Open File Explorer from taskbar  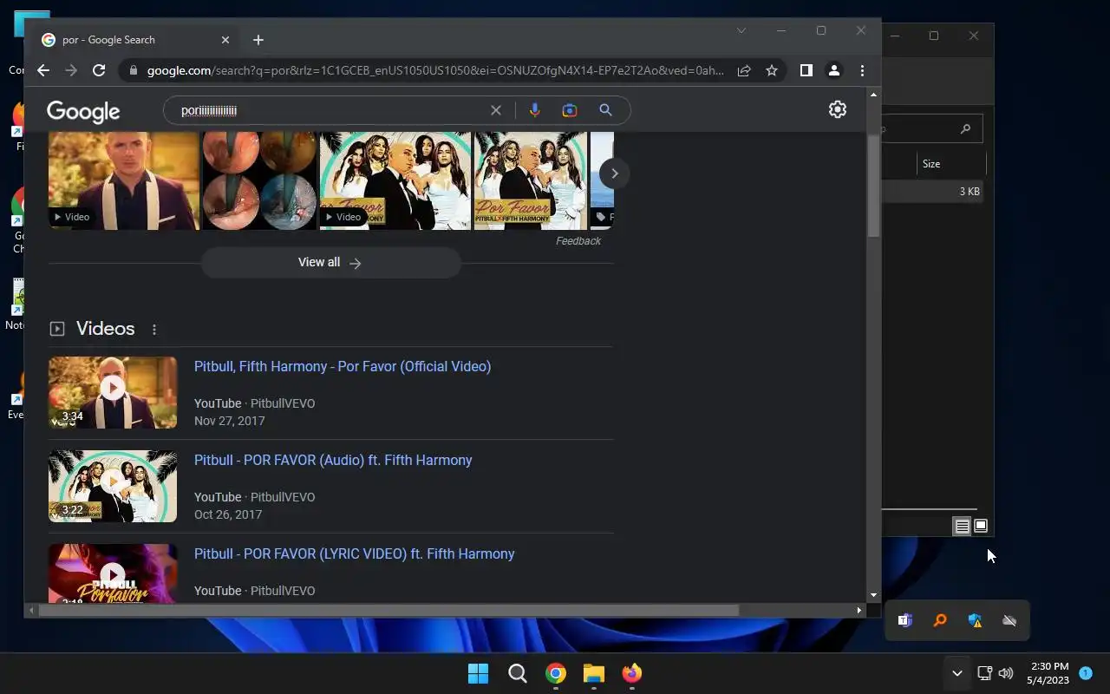point(594,673)
